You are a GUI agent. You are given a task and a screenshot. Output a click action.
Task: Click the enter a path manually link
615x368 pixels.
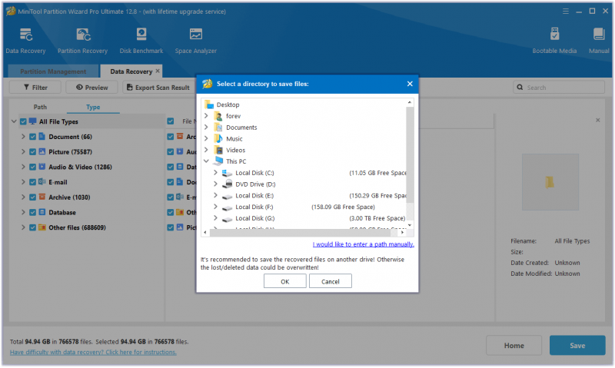click(363, 244)
